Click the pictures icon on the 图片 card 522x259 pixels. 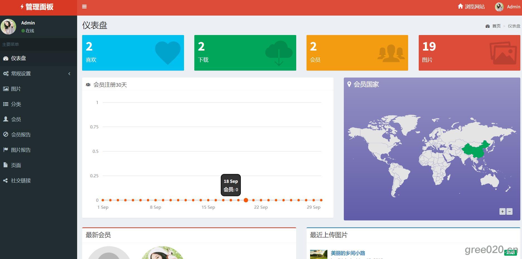[x=503, y=53]
